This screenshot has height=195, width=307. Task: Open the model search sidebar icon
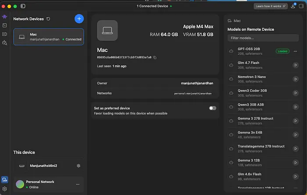(x=5, y=43)
